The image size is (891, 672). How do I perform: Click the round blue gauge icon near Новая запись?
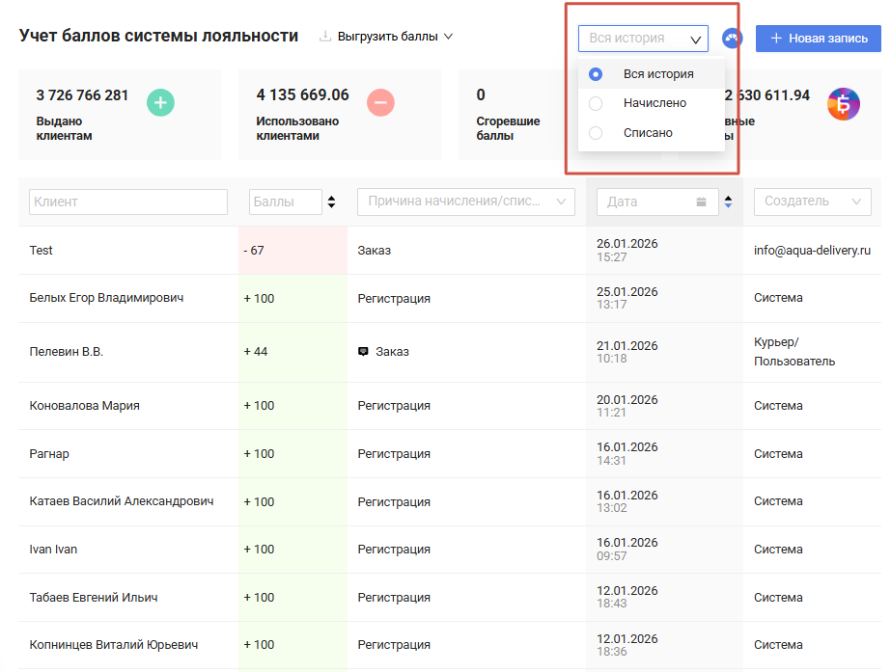click(x=732, y=39)
